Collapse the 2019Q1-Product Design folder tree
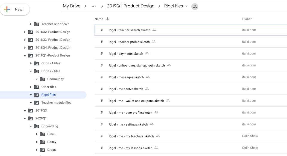287x156 pixels. [25, 55]
